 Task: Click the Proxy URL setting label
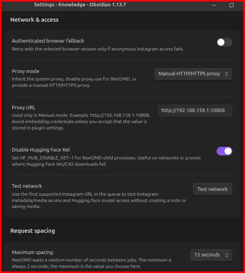[24, 108]
